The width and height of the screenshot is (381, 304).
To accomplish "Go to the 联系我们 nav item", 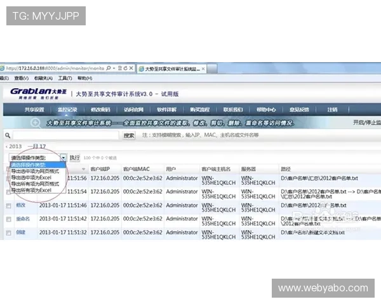I will (x=233, y=110).
